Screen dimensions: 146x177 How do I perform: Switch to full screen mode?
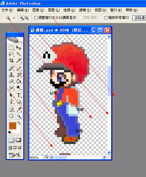[20, 147]
